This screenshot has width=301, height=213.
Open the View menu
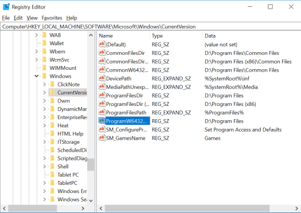[32, 18]
